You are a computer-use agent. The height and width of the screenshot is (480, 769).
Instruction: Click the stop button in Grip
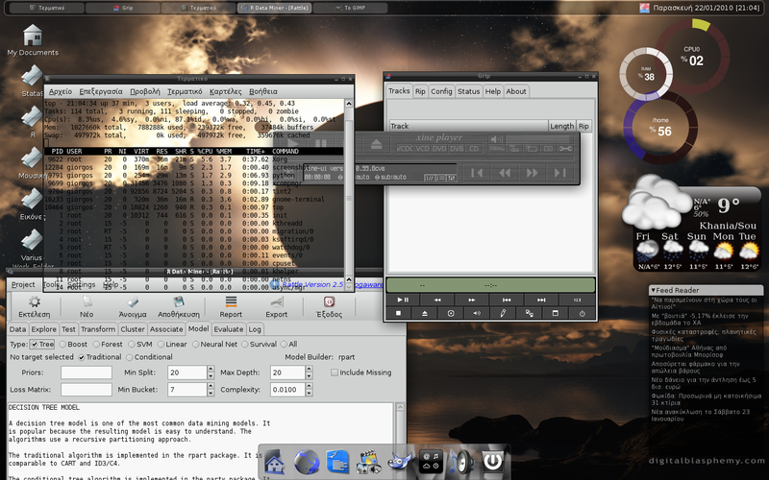pyautogui.click(x=399, y=314)
